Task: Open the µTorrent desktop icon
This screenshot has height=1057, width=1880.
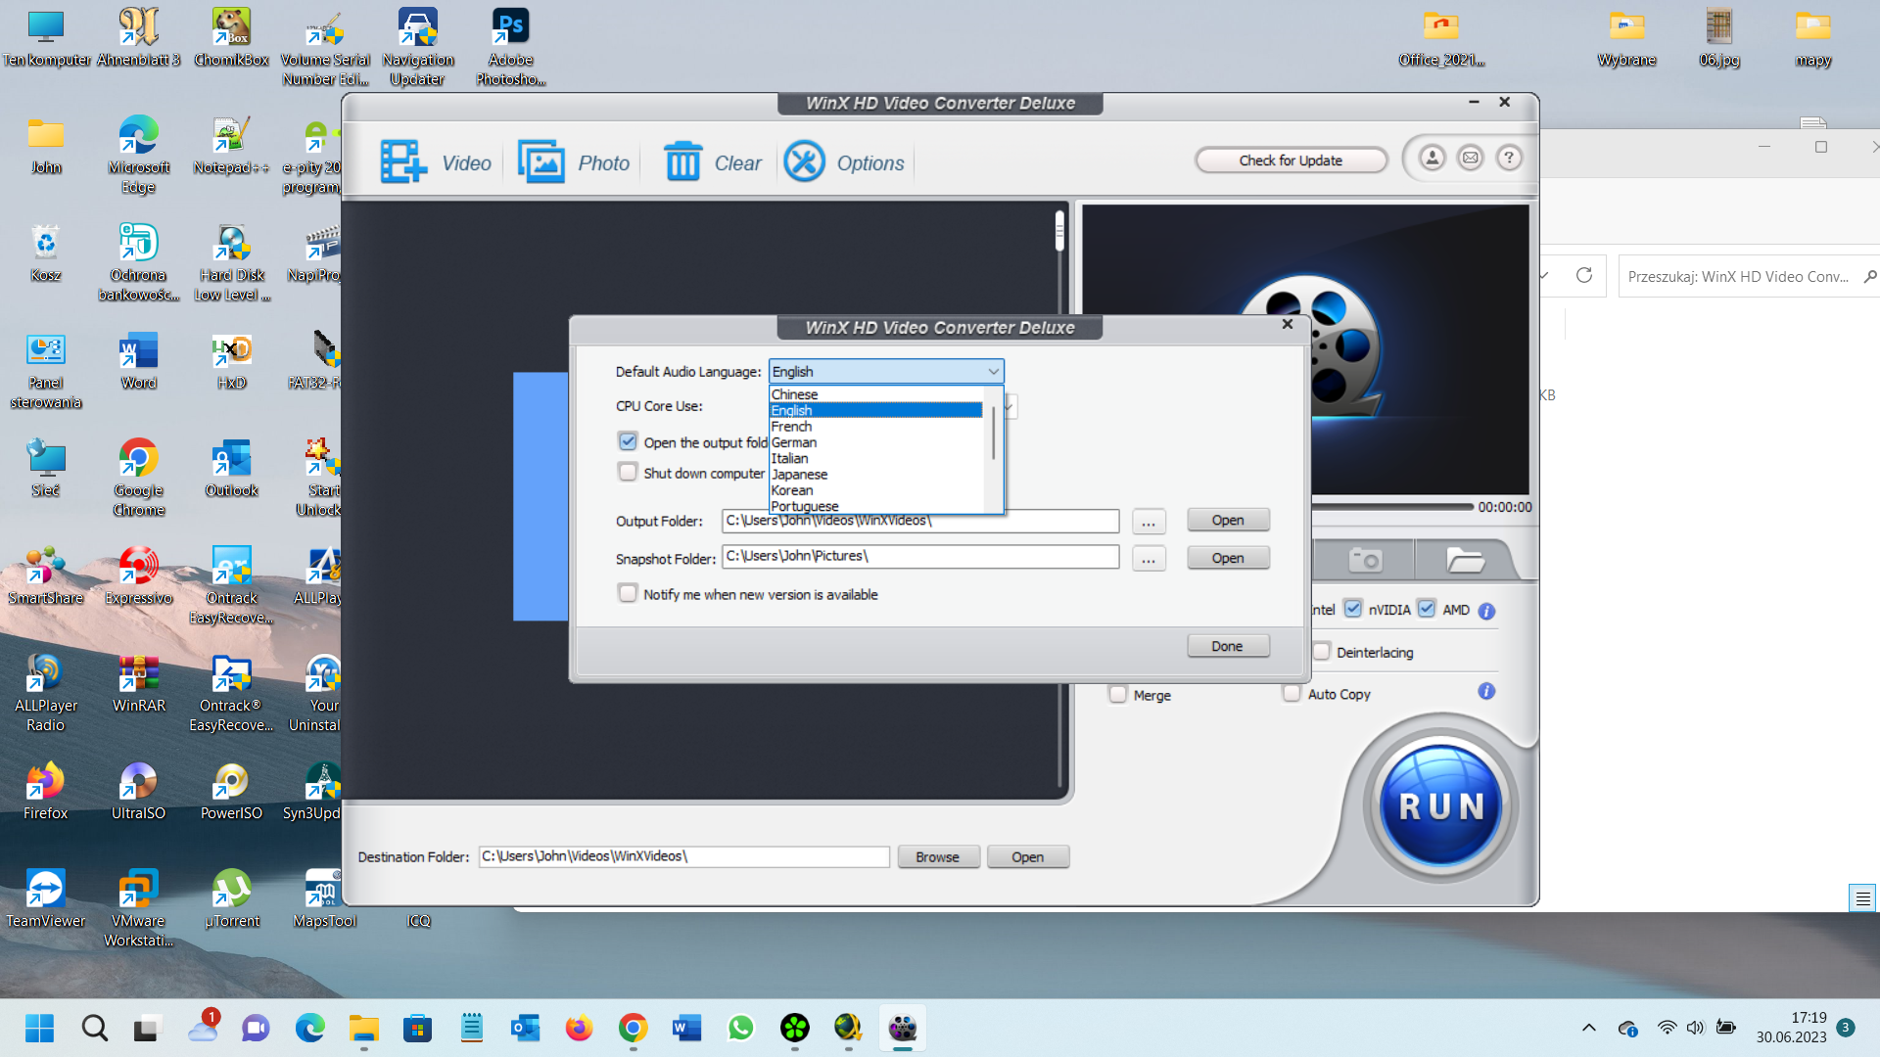Action: [231, 898]
